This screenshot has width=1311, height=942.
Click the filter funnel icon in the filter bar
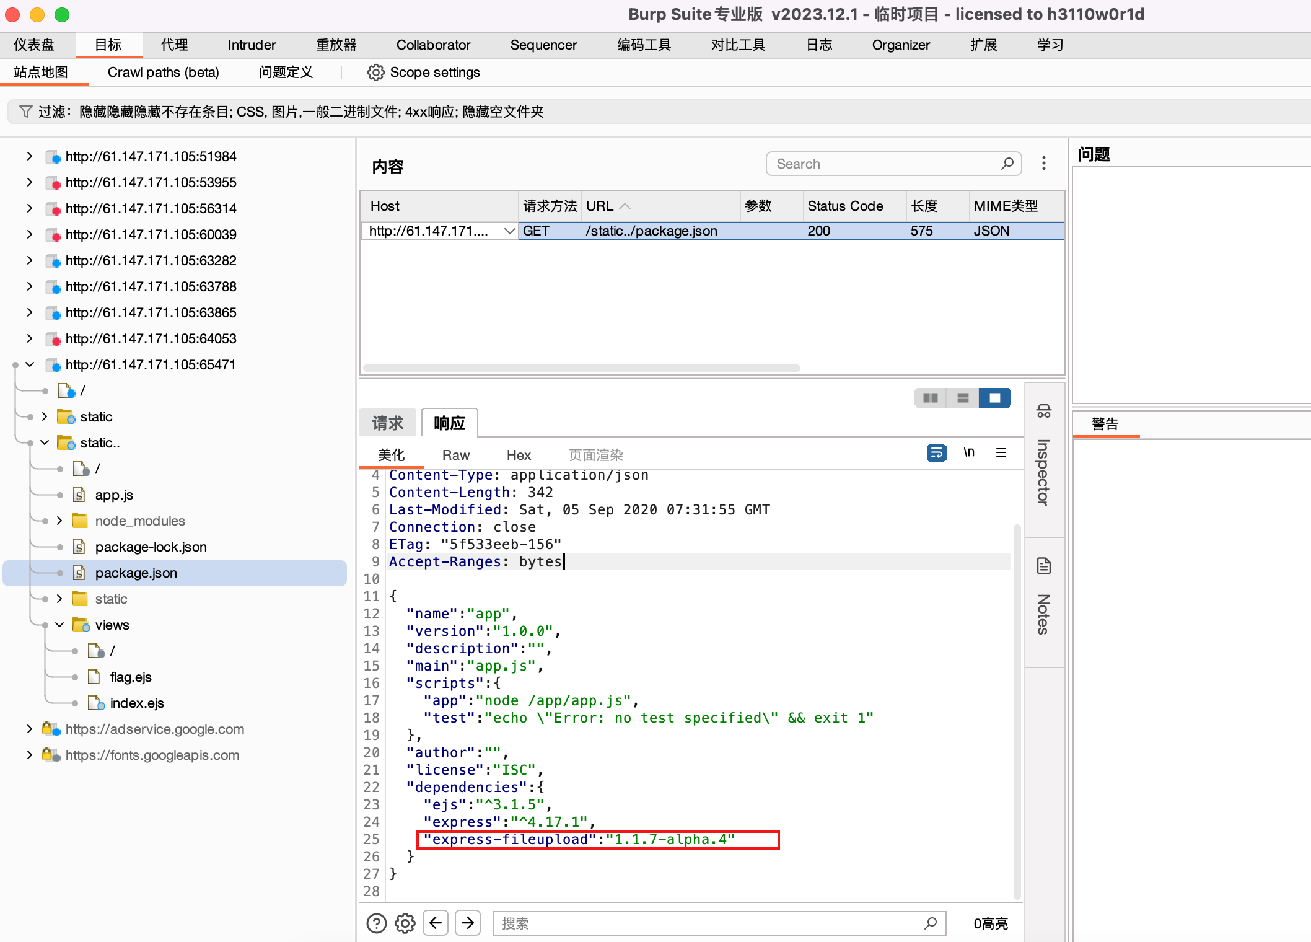coord(25,112)
